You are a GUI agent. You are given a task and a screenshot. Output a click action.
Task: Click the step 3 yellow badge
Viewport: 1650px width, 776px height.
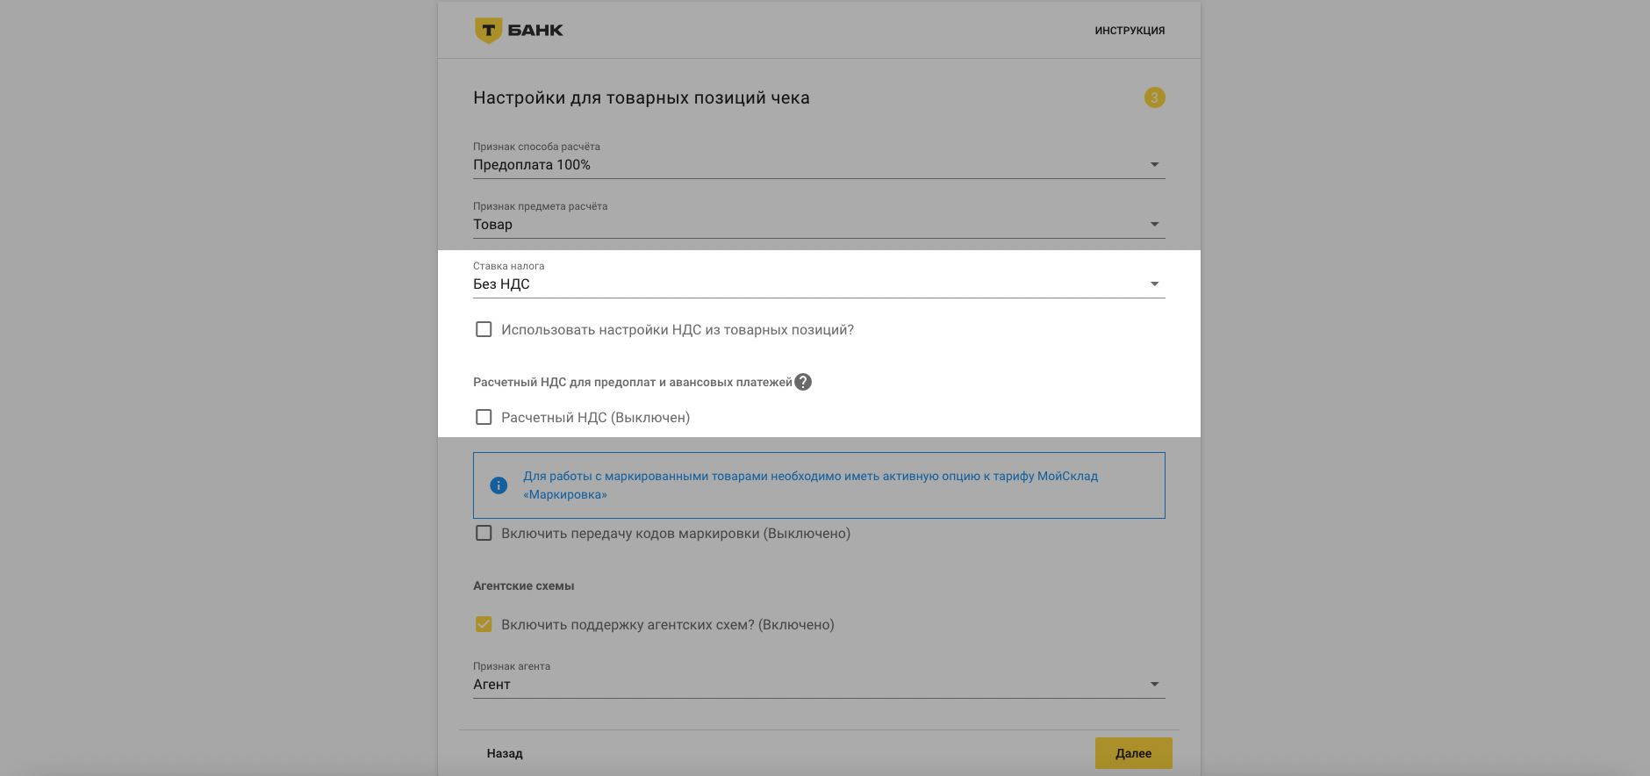(1154, 97)
